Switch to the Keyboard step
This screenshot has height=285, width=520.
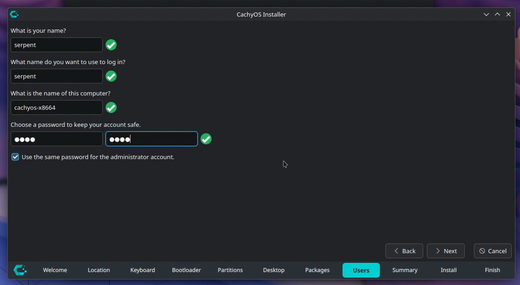(142, 270)
